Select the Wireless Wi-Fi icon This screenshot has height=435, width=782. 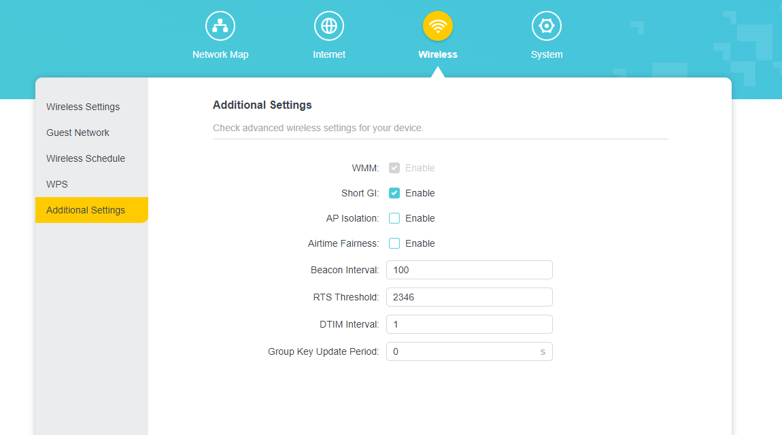[x=438, y=26]
